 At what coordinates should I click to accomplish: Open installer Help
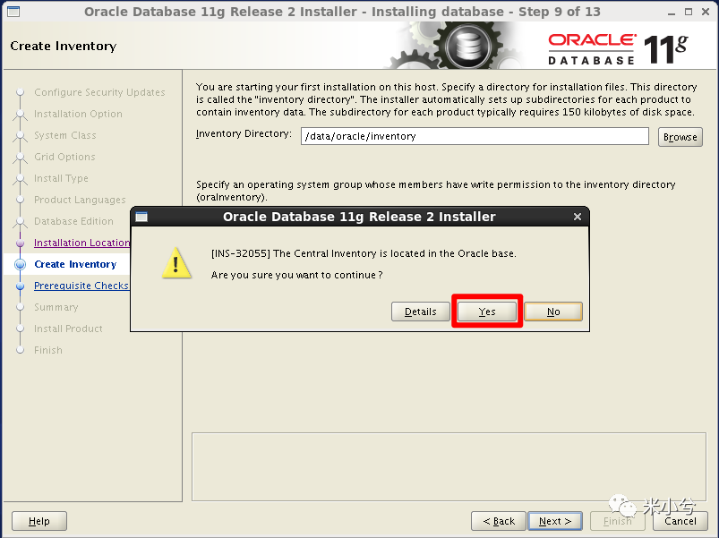[39, 521]
